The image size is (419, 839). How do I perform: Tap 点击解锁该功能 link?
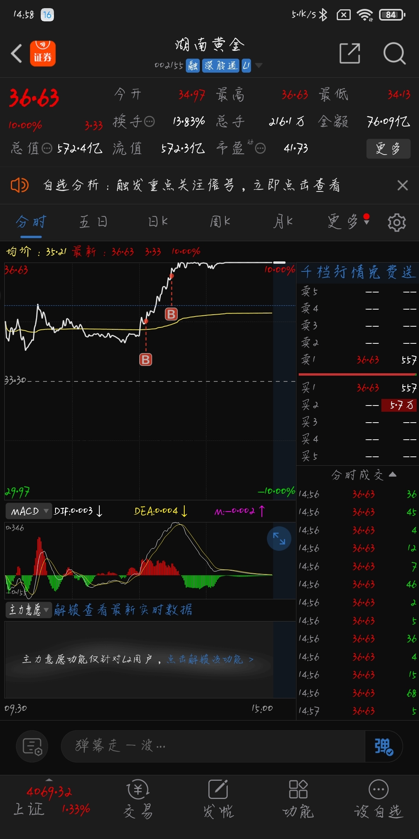[x=210, y=660]
